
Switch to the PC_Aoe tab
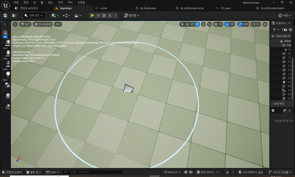coord(223,8)
